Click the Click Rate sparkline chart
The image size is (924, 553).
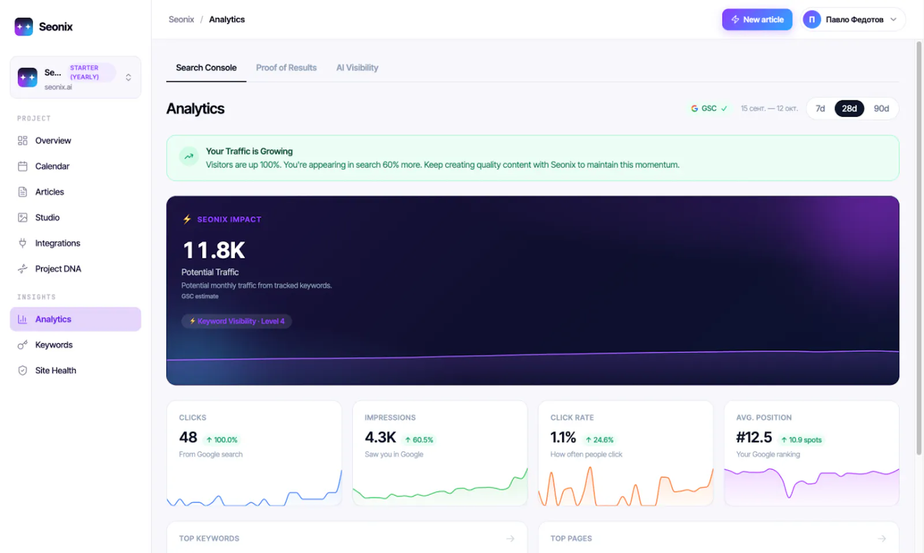pos(625,486)
